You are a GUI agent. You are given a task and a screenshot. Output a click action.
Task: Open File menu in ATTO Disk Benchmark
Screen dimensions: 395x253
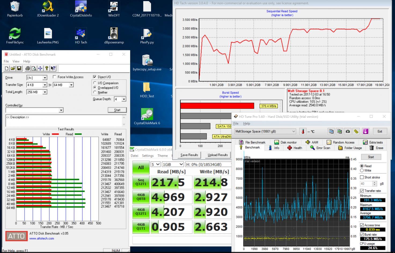click(6, 61)
